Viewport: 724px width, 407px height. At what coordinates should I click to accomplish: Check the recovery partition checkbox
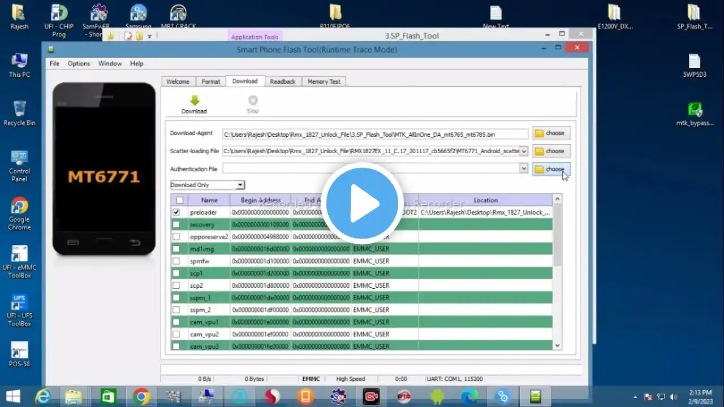tap(176, 224)
